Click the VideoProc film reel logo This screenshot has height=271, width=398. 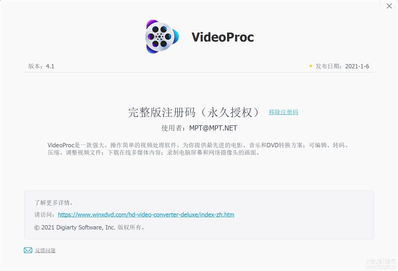point(162,37)
